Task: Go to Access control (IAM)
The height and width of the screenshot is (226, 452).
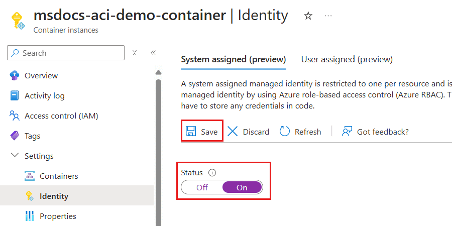Action: tap(61, 116)
